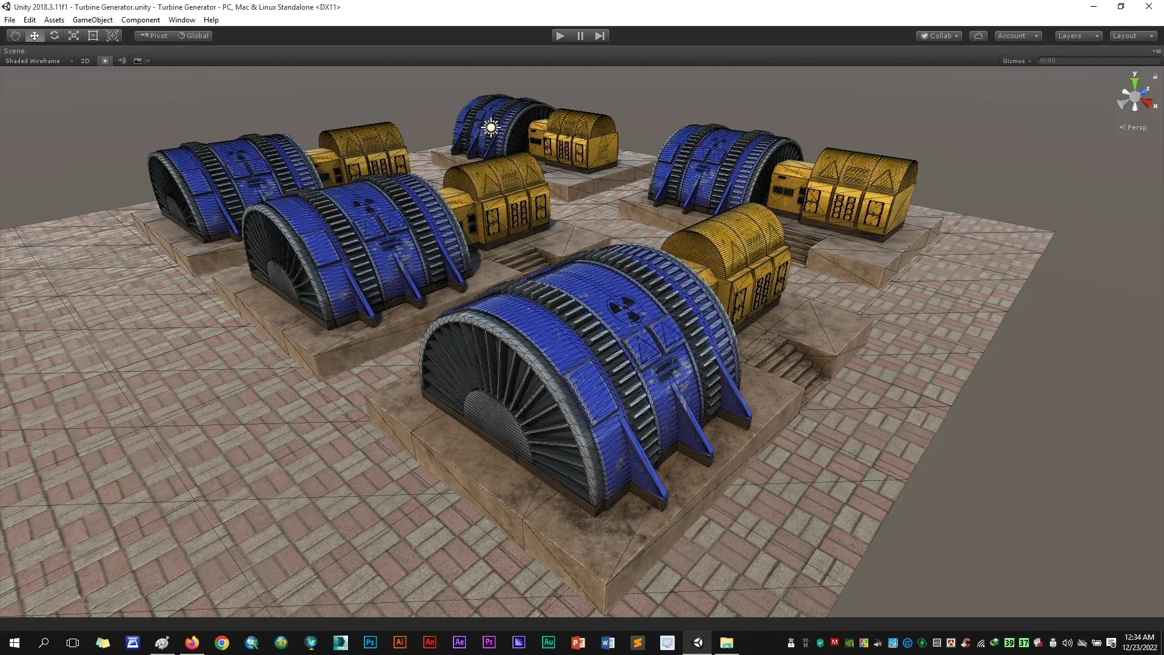Toggle Global/Local handle rotation
Image resolution: width=1164 pixels, height=655 pixels.
tap(193, 36)
